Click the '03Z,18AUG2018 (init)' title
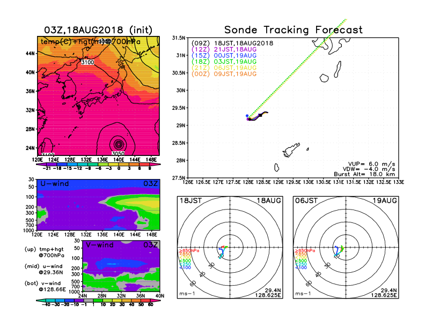This screenshot has width=425, height=328. click(98, 30)
